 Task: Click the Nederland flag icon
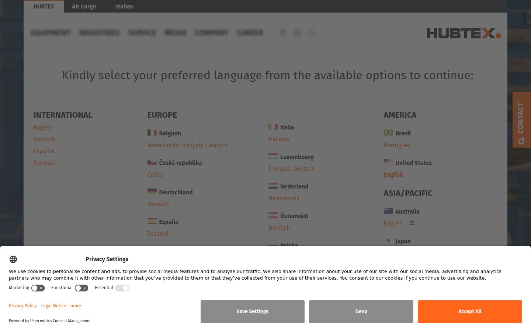click(x=273, y=186)
